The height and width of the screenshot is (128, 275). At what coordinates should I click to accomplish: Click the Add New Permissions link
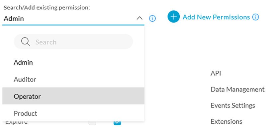click(216, 17)
